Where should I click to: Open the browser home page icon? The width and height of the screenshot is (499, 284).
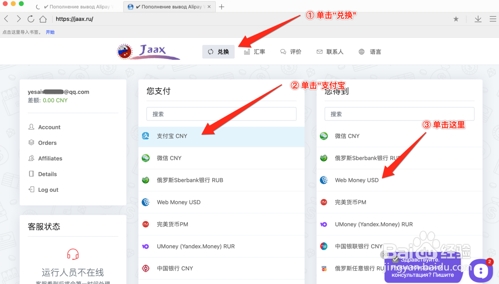coord(43,19)
